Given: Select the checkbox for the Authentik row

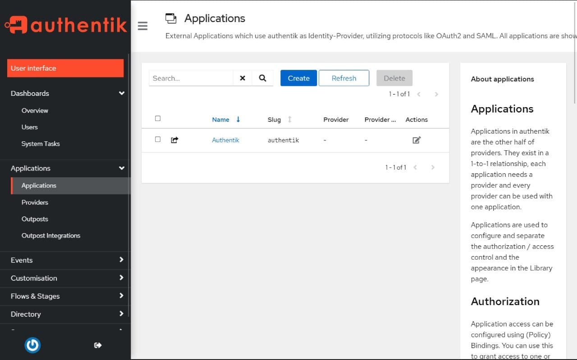Looking at the screenshot, I should point(158,139).
